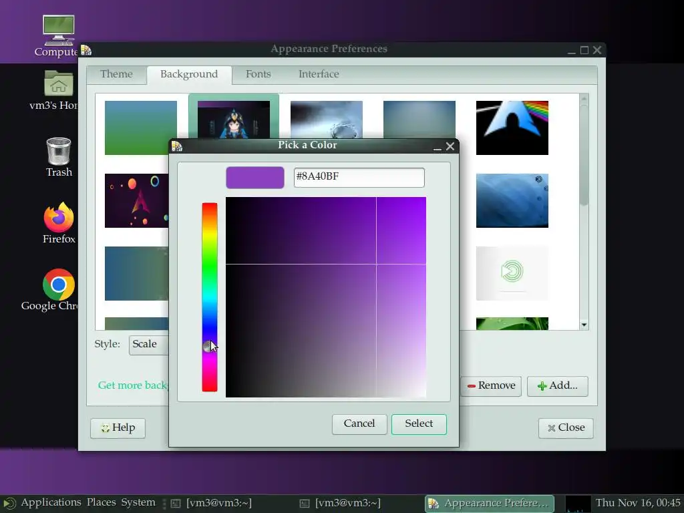
Task: Click the hue slider strip
Action: coord(209,297)
